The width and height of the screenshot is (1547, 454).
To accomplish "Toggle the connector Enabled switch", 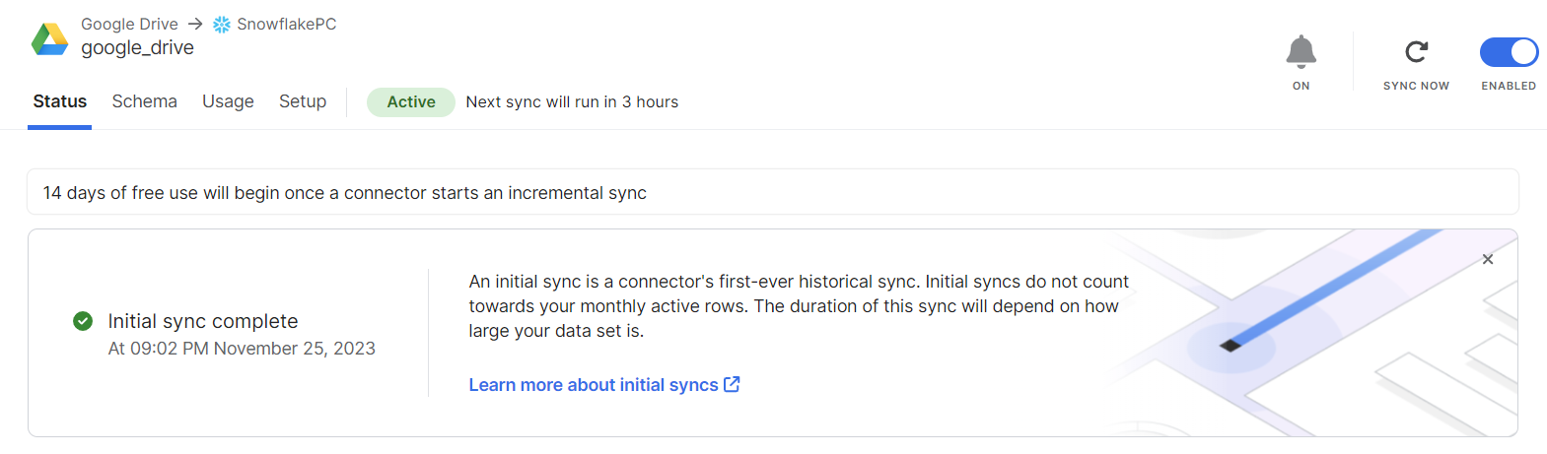I will [x=1509, y=52].
